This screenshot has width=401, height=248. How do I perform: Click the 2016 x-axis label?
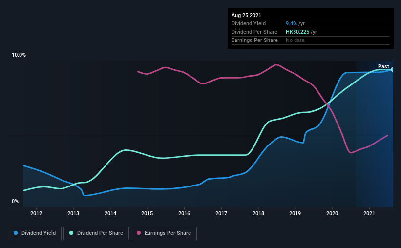pos(184,213)
